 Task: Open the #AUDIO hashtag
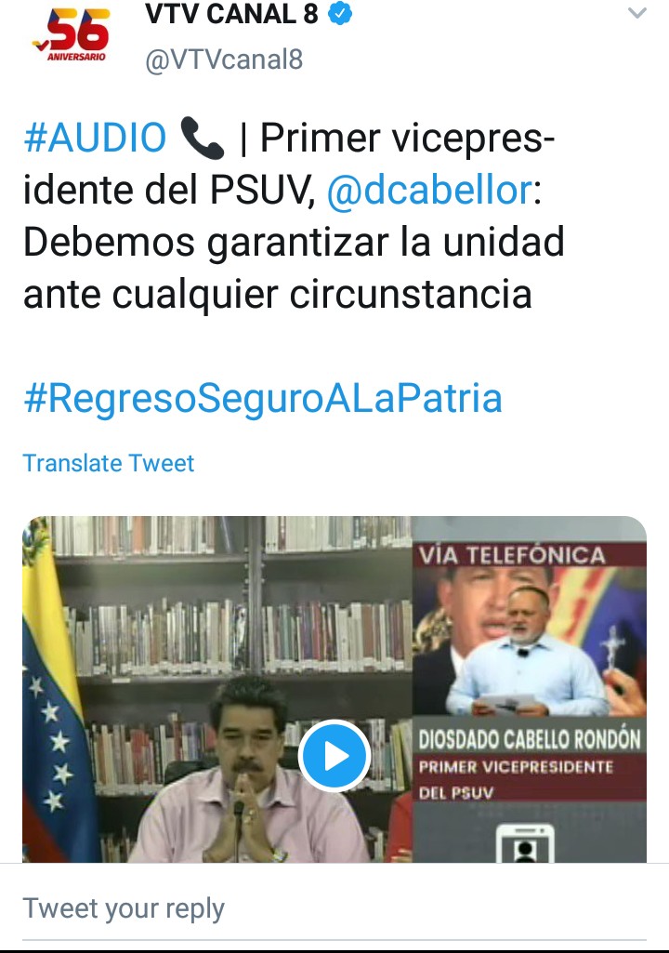[95, 138]
